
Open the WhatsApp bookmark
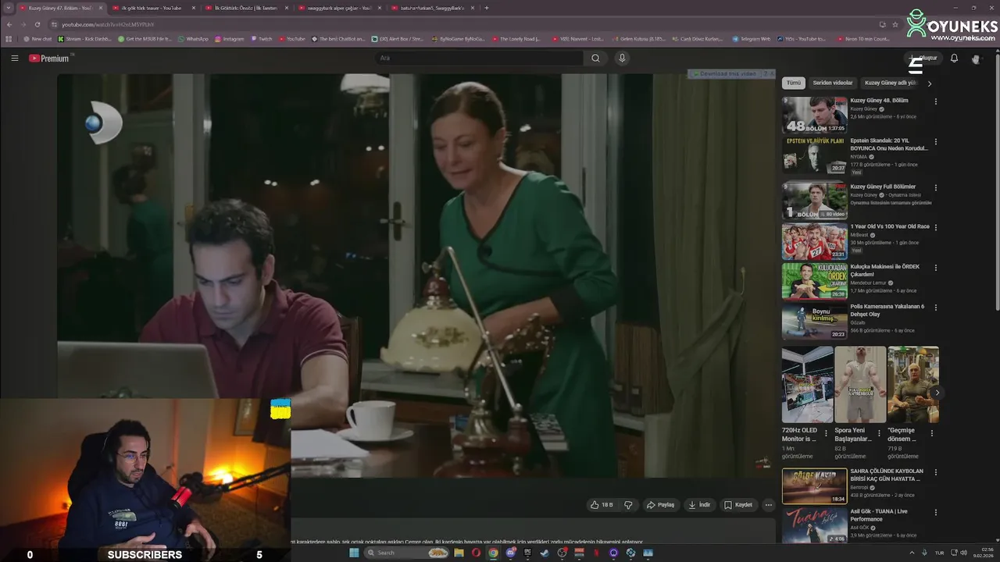(193, 38)
